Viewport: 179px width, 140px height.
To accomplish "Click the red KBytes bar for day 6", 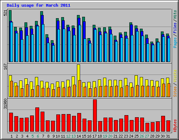I will 37,120.
